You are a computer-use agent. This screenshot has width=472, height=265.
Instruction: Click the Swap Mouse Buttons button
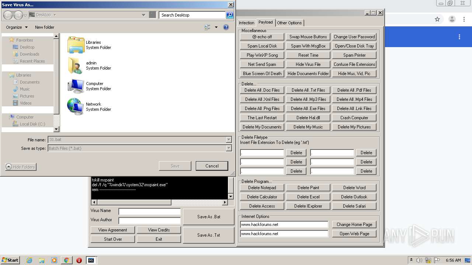(x=308, y=37)
